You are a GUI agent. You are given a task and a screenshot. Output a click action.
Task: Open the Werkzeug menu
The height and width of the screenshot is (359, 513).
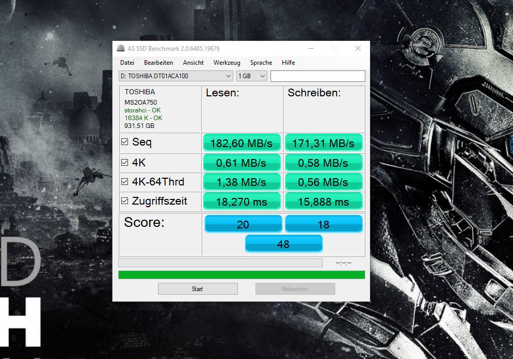227,63
